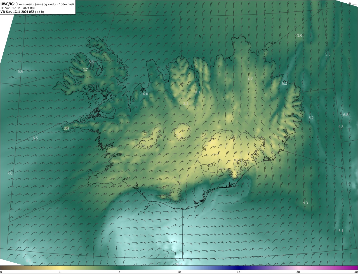Click the 5.5 value label on the map
The image size is (358, 274).
(x=328, y=54)
